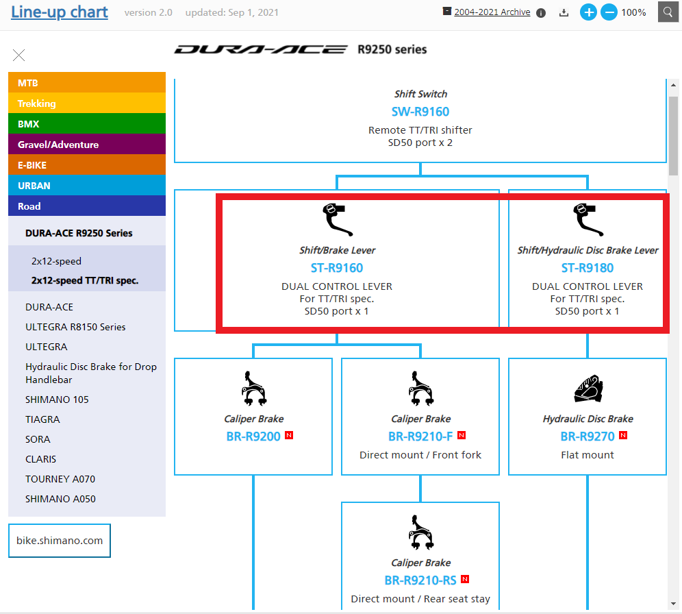Open the CLARIS entry
Screen dimensions: 682x614
[41, 460]
